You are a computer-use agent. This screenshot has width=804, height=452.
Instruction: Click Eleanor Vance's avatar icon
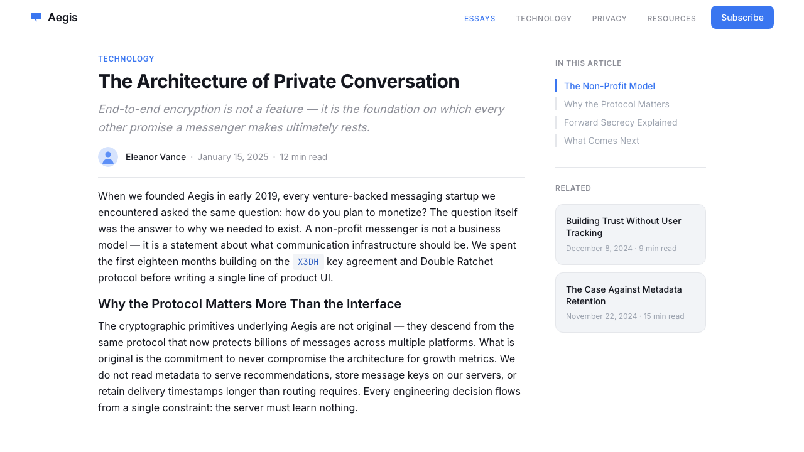(x=108, y=157)
